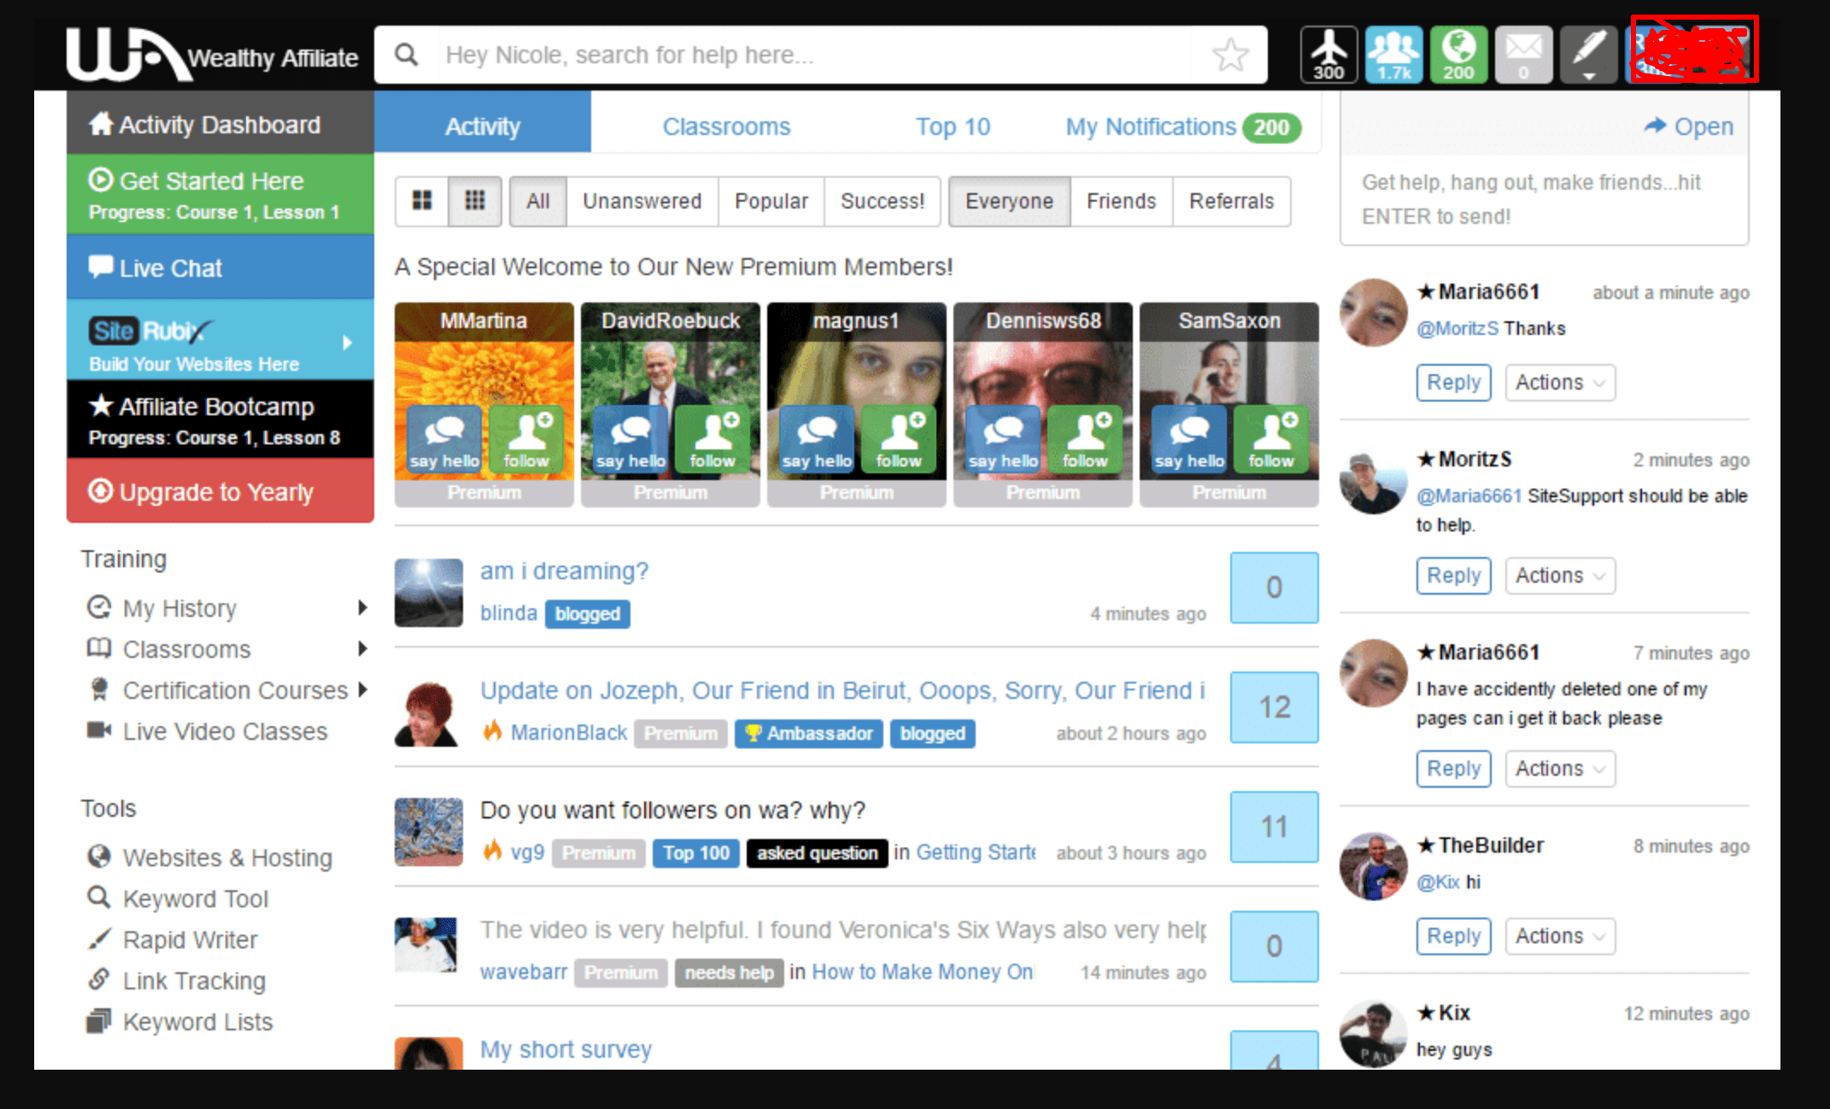Screen dimensions: 1830x1109
Task: Open Live Video Classes
Action: 208,731
